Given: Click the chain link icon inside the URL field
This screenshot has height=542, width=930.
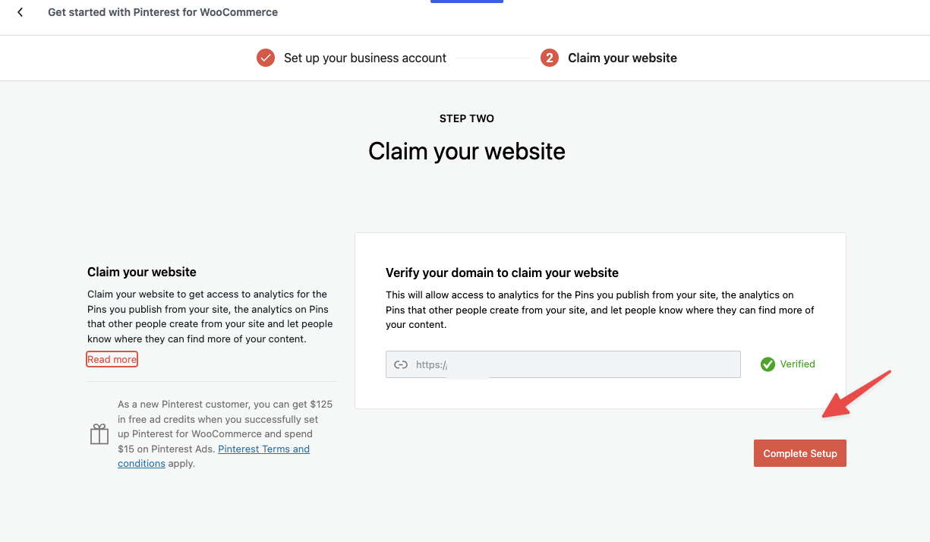Looking at the screenshot, I should 401,364.
